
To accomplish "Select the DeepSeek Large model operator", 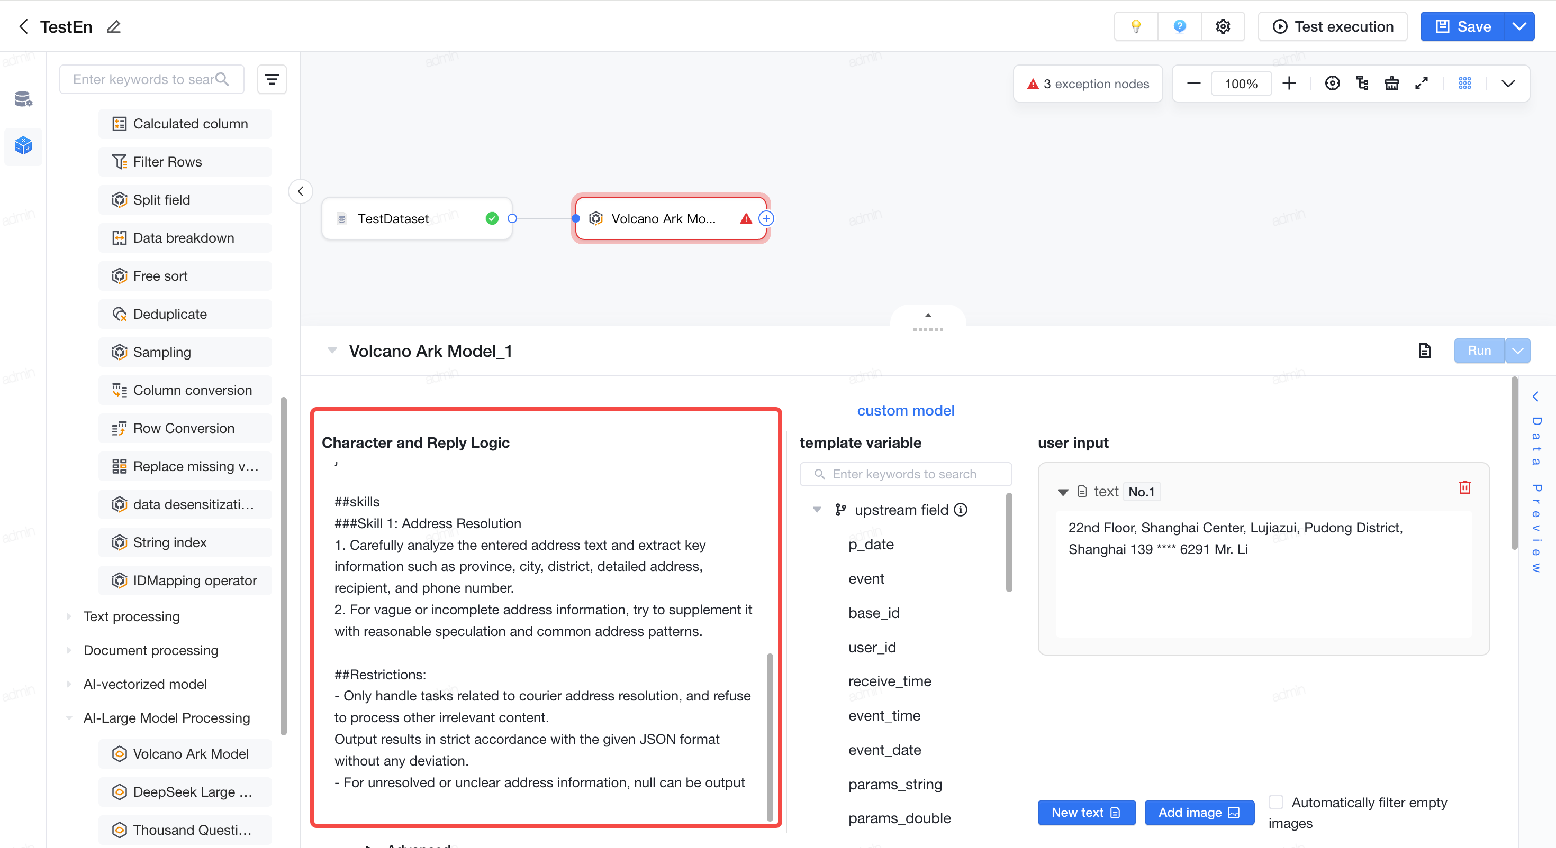I will click(x=185, y=792).
